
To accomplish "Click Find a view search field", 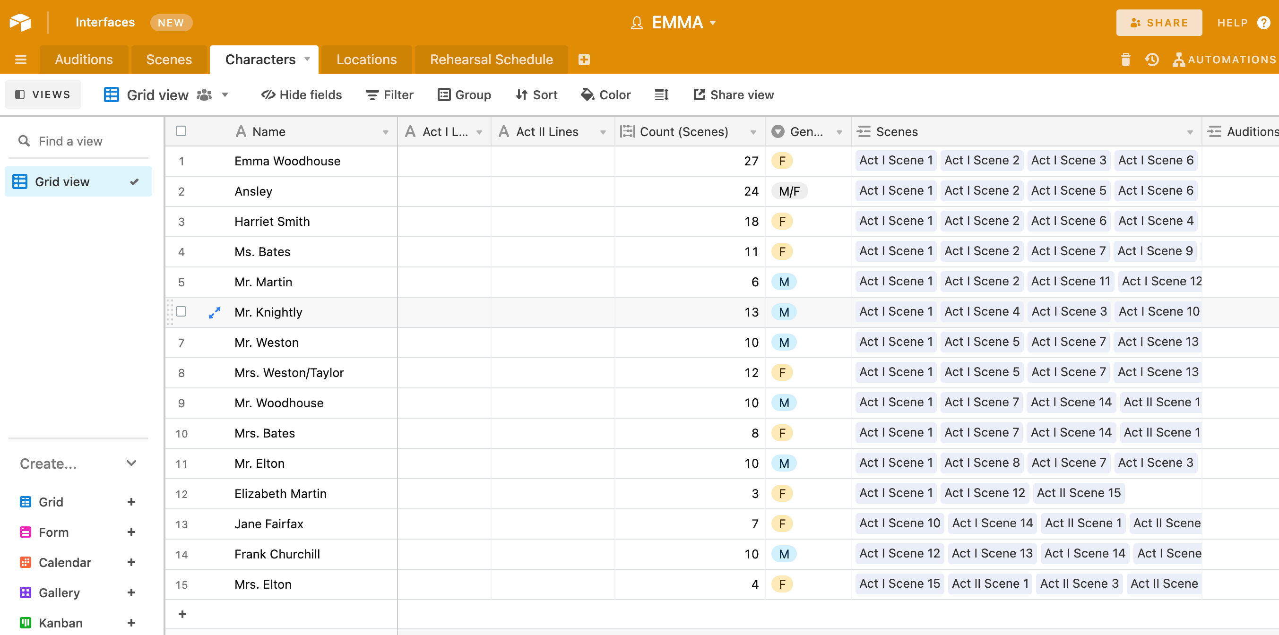I will pos(78,141).
